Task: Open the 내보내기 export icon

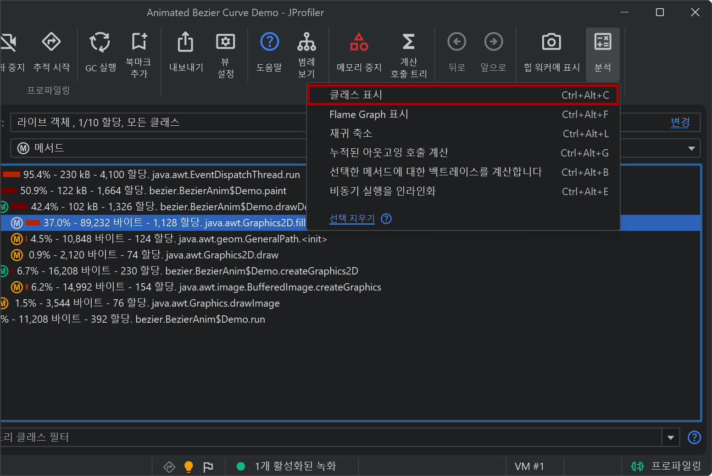Action: click(186, 43)
